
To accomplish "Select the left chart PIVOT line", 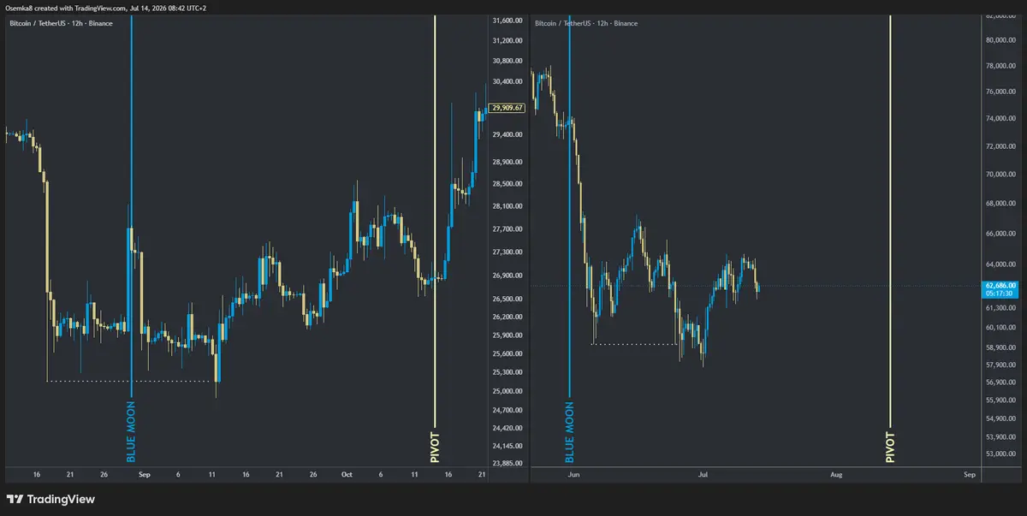I will click(x=436, y=240).
